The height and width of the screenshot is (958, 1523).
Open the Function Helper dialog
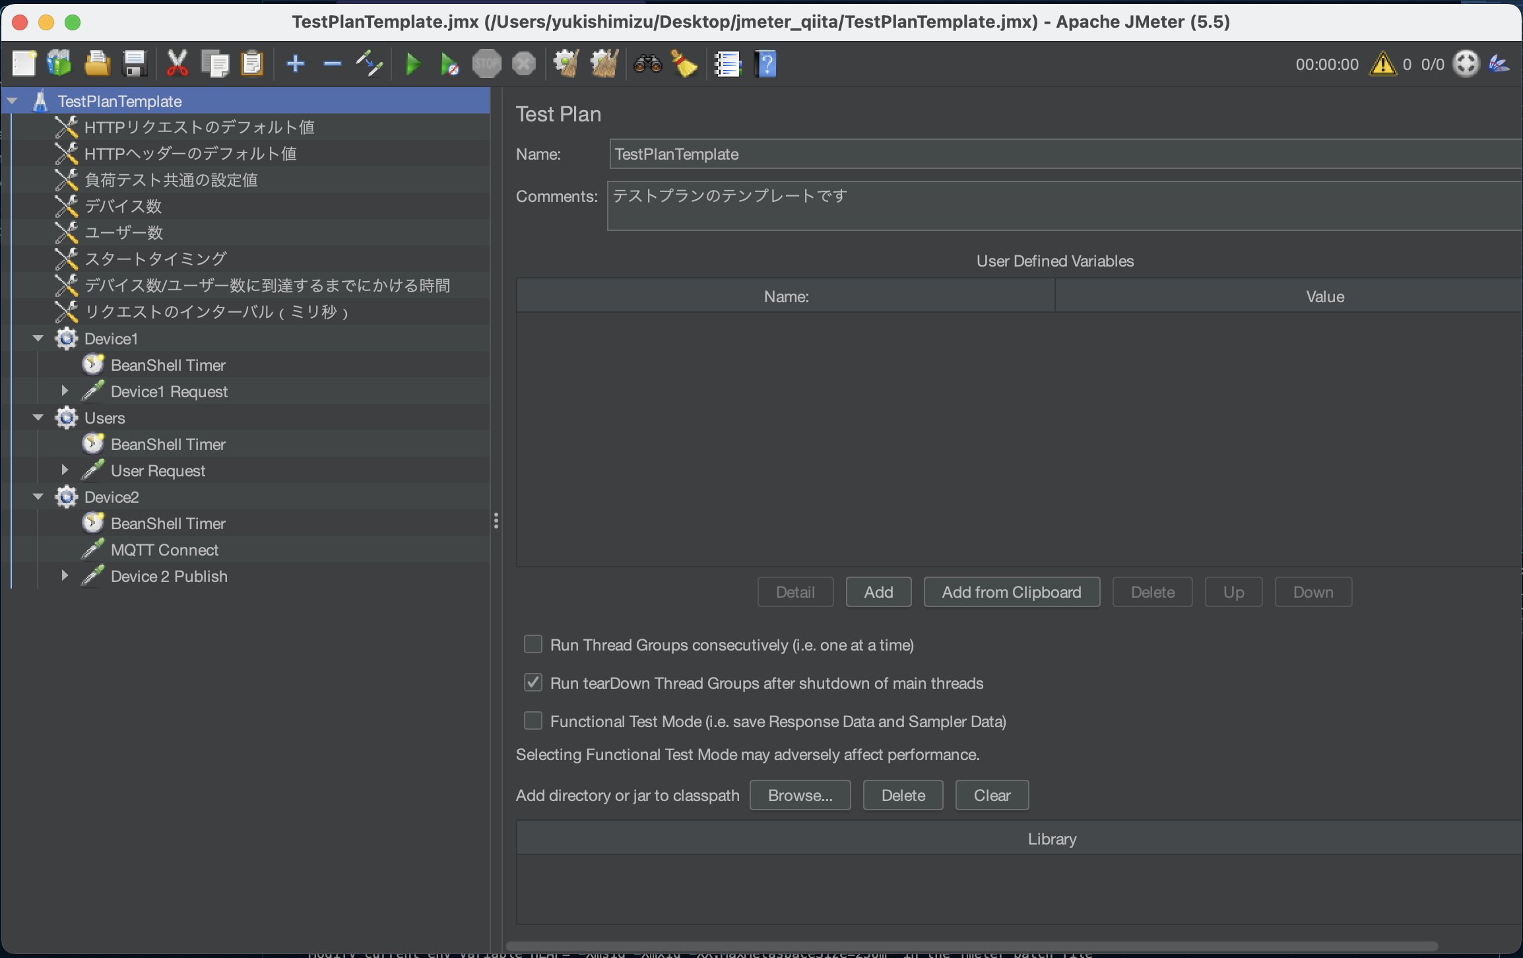[x=727, y=63]
